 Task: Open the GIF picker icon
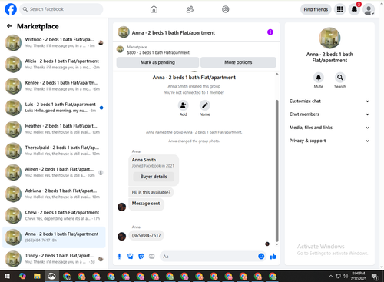(x=152, y=256)
